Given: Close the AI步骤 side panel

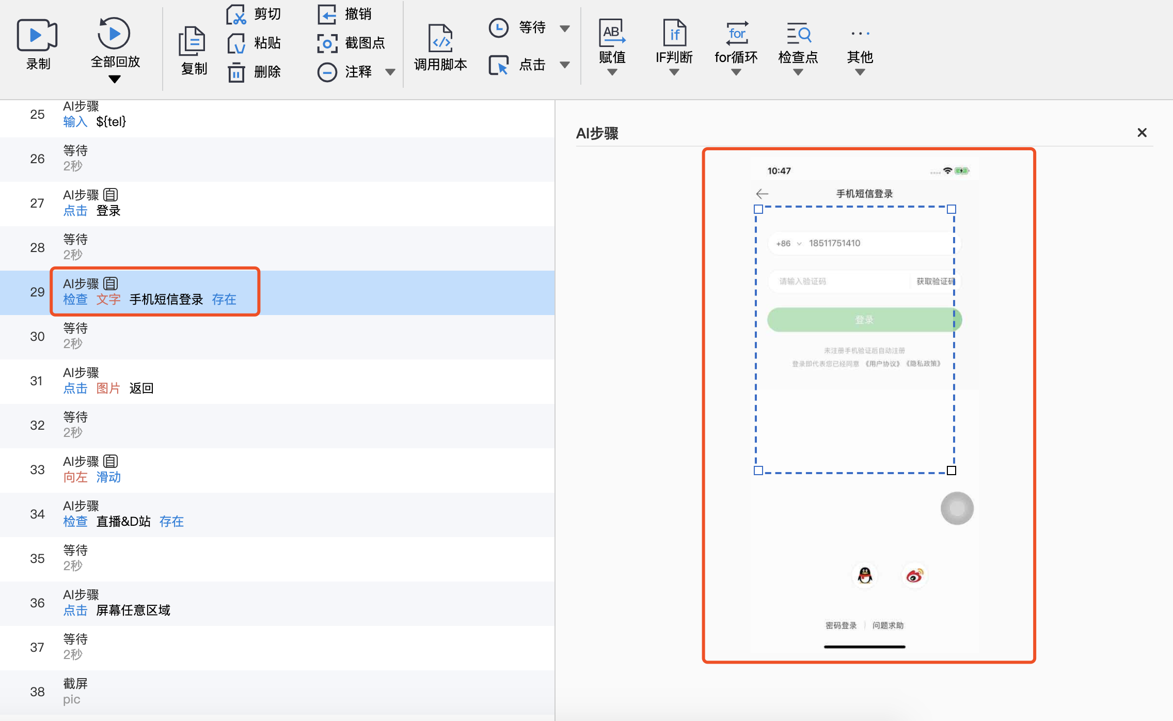Looking at the screenshot, I should (1142, 133).
